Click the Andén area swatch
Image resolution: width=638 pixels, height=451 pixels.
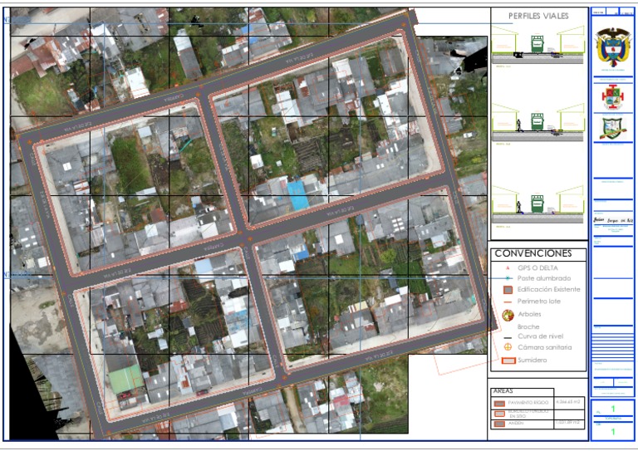click(499, 424)
